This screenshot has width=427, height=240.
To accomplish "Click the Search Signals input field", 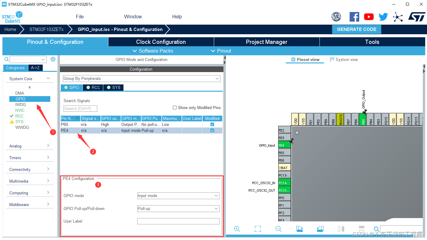I will pyautogui.click(x=80, y=108).
